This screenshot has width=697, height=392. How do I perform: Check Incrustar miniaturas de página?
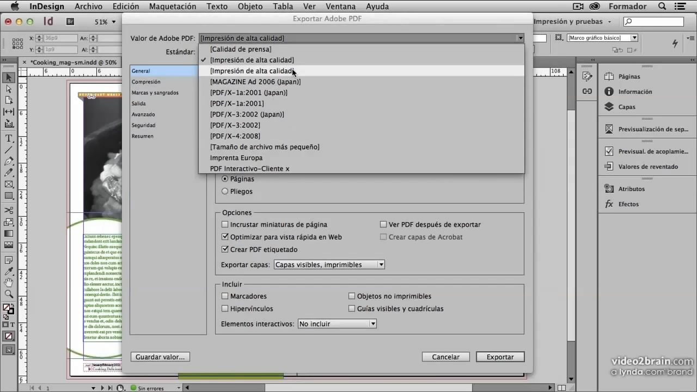tap(225, 224)
